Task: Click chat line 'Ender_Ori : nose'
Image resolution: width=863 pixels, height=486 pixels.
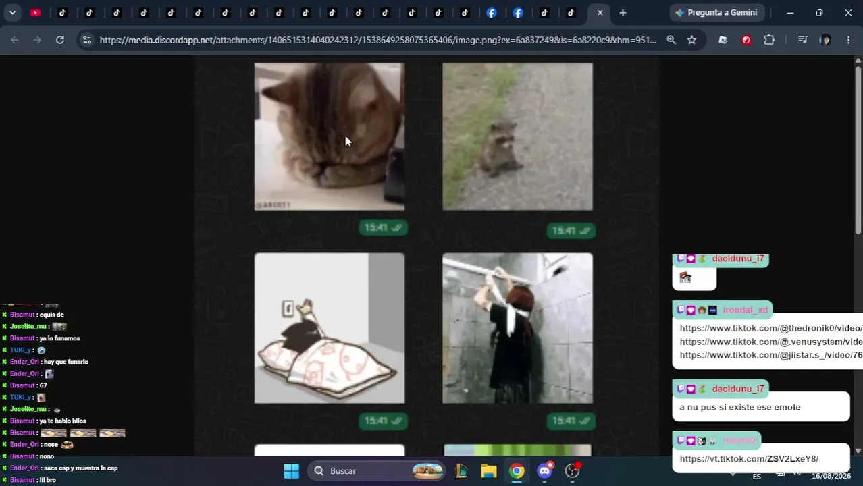Action: point(38,444)
